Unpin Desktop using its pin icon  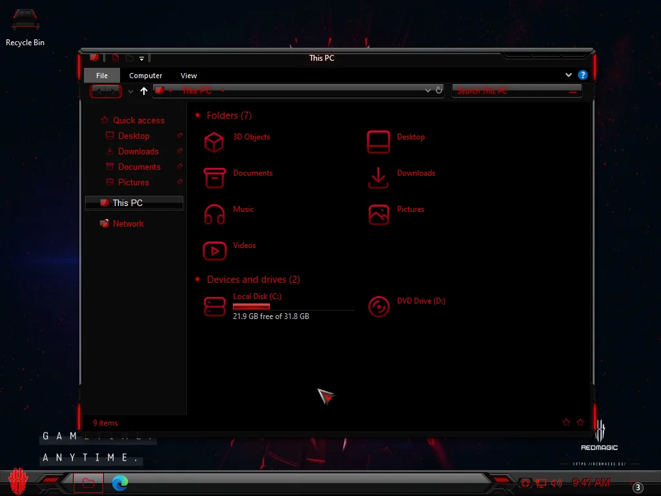[x=179, y=136]
